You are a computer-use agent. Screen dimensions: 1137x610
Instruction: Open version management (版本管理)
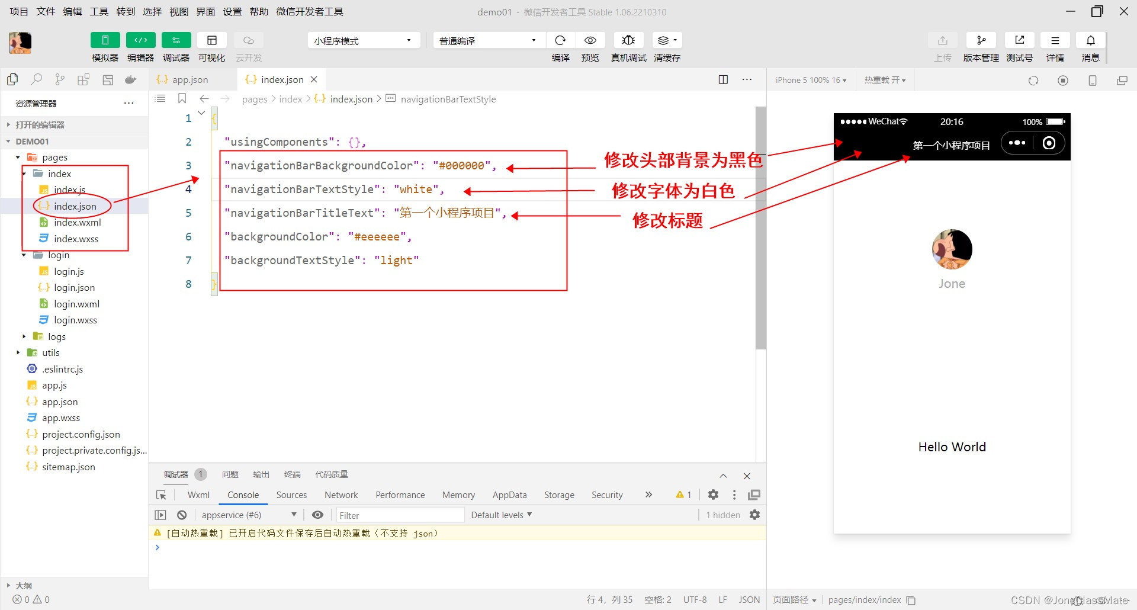tap(981, 40)
